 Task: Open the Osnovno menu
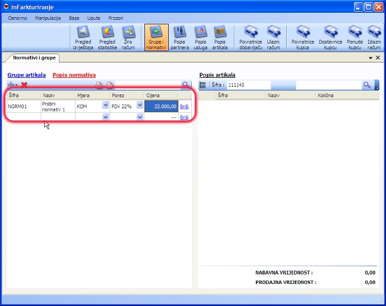tap(18, 18)
